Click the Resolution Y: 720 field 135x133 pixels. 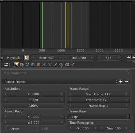(33, 100)
